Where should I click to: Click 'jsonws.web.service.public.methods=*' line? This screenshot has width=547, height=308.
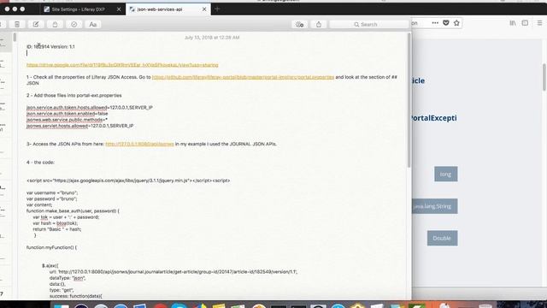coord(67,120)
